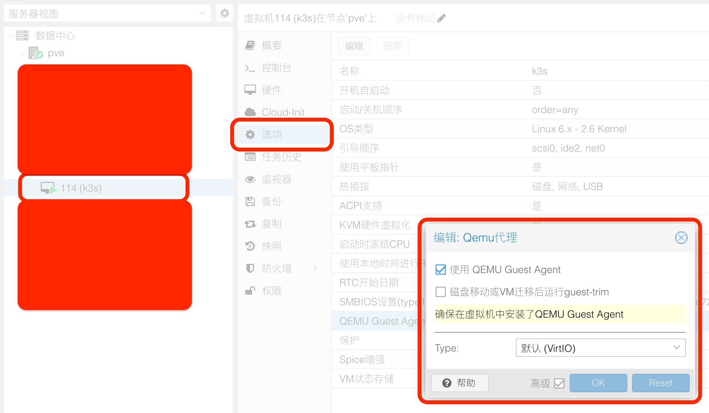The width and height of the screenshot is (709, 413).
Task: Open the 服务器视图 view selector dropdown
Action: [107, 13]
